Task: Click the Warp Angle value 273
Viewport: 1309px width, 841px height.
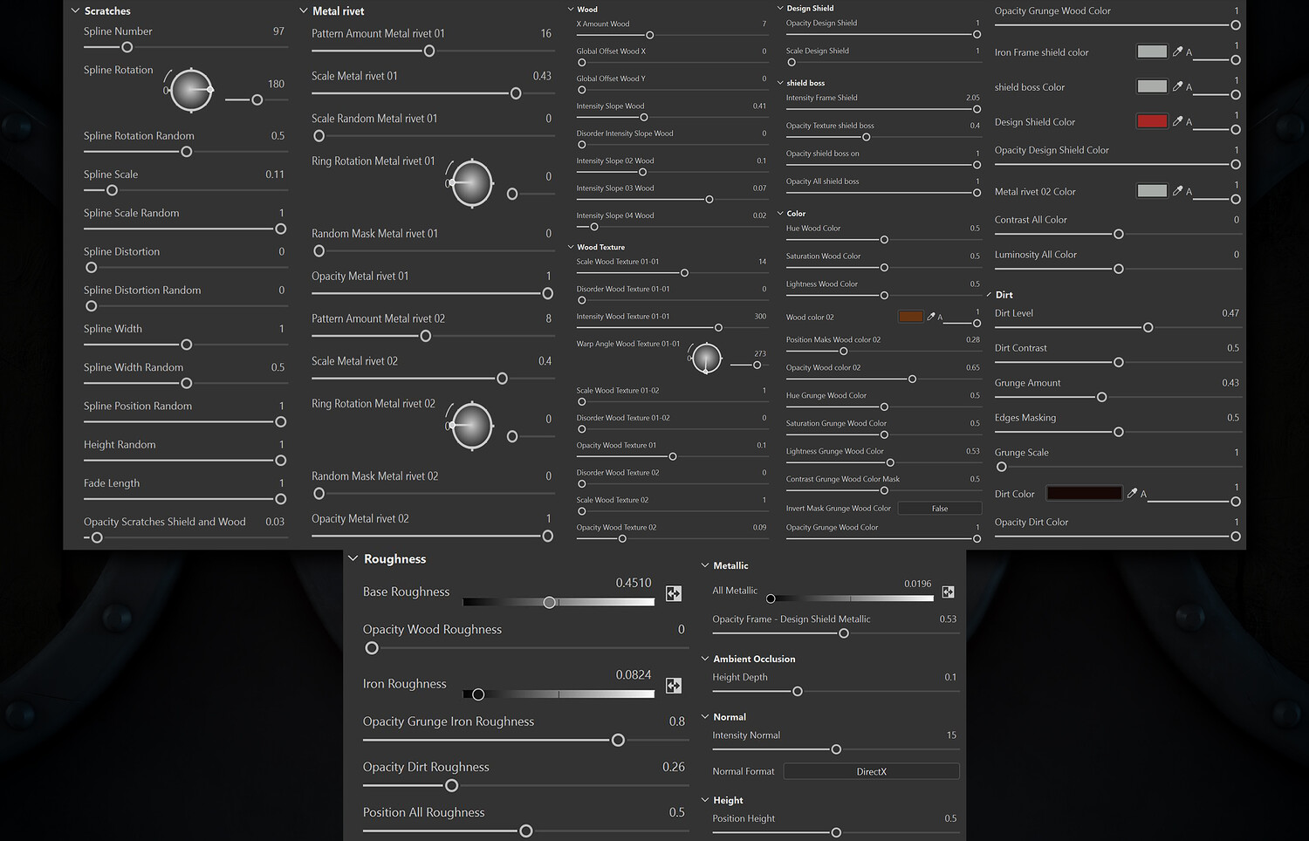Action: pos(760,353)
